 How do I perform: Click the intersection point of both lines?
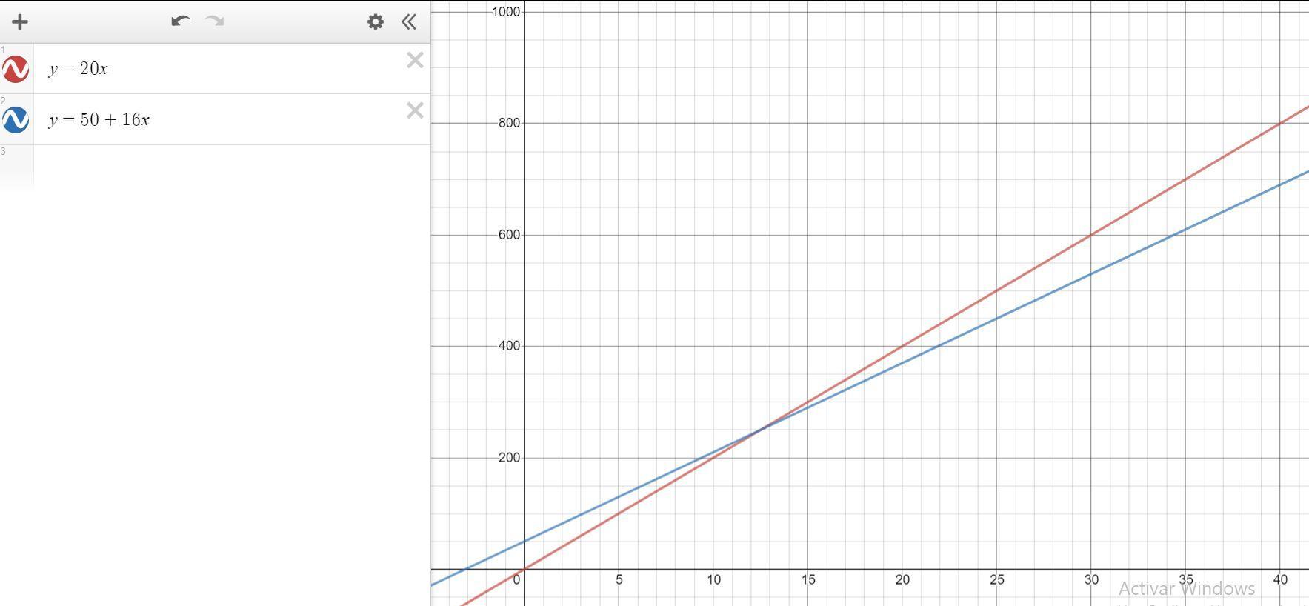click(760, 430)
